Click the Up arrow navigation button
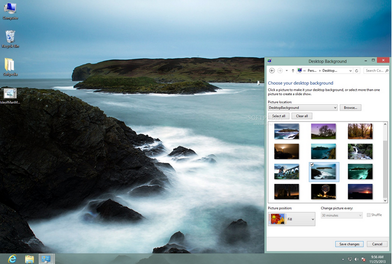Screen dimensions: 392x264 pyautogui.click(x=293, y=71)
